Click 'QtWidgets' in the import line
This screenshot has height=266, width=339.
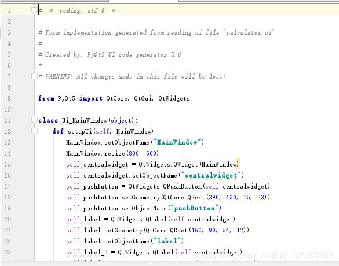point(174,98)
